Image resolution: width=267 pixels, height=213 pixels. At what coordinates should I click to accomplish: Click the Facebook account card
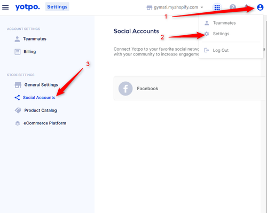(x=190, y=89)
